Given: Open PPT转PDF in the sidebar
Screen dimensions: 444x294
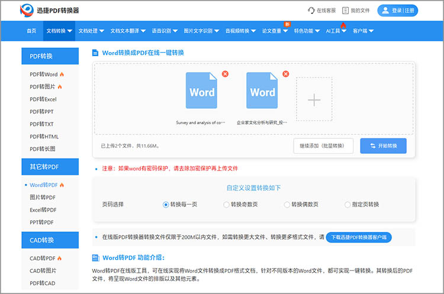Looking at the screenshot, I should pyautogui.click(x=41, y=222).
